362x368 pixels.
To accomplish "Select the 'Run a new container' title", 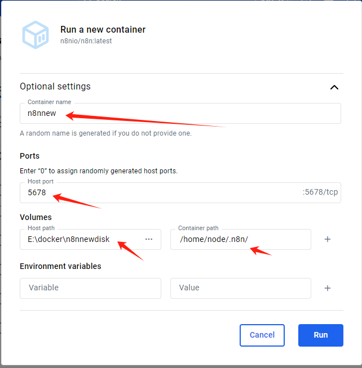I will tap(103, 30).
